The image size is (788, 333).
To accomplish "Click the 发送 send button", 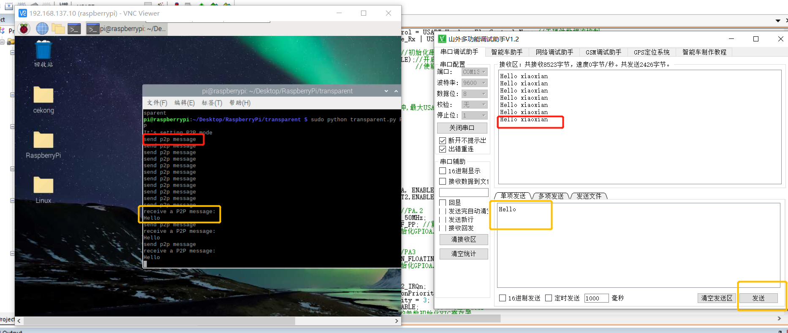I will (x=758, y=298).
